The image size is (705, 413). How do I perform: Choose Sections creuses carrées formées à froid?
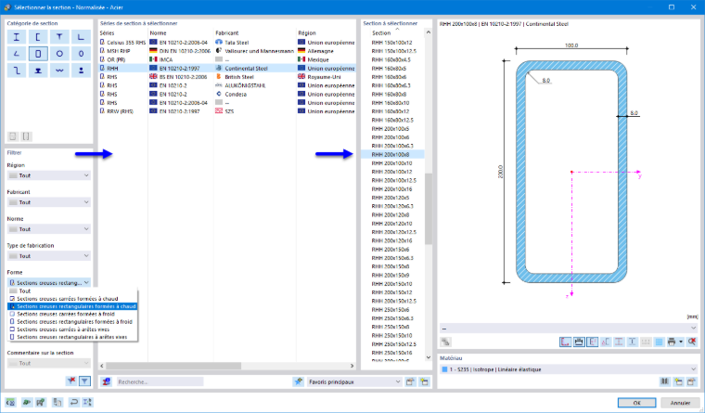click(72, 314)
